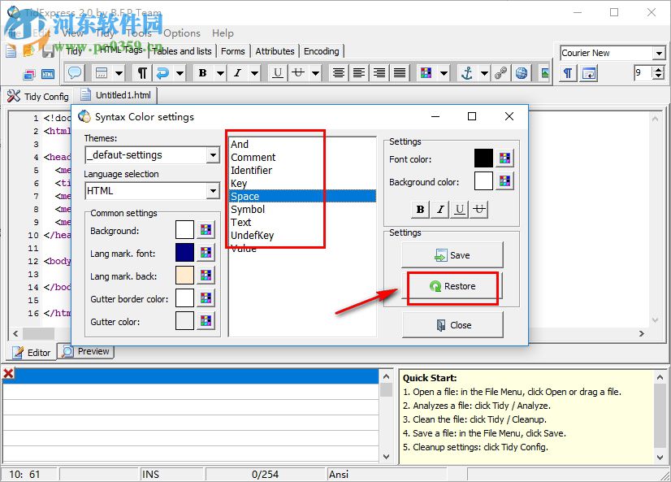Image resolution: width=671 pixels, height=482 pixels.
Task: Toggle underline style in Syntax Color settings
Action: click(x=458, y=209)
